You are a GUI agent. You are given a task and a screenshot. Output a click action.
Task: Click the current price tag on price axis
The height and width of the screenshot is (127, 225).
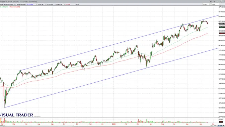(x=222, y=24)
